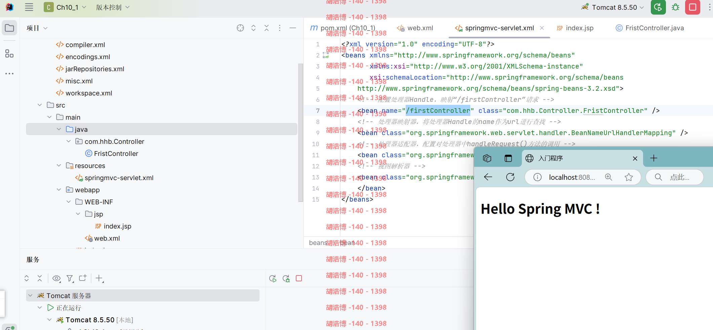Click beans breadcrumb at editor bottom

coord(318,243)
